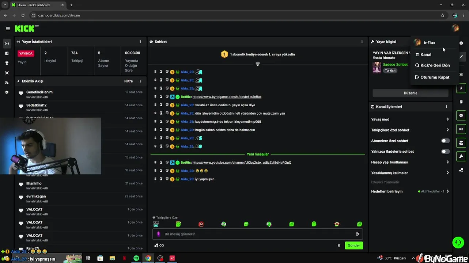Click the user avatar in the top right
The image size is (469, 263).
(455, 28)
